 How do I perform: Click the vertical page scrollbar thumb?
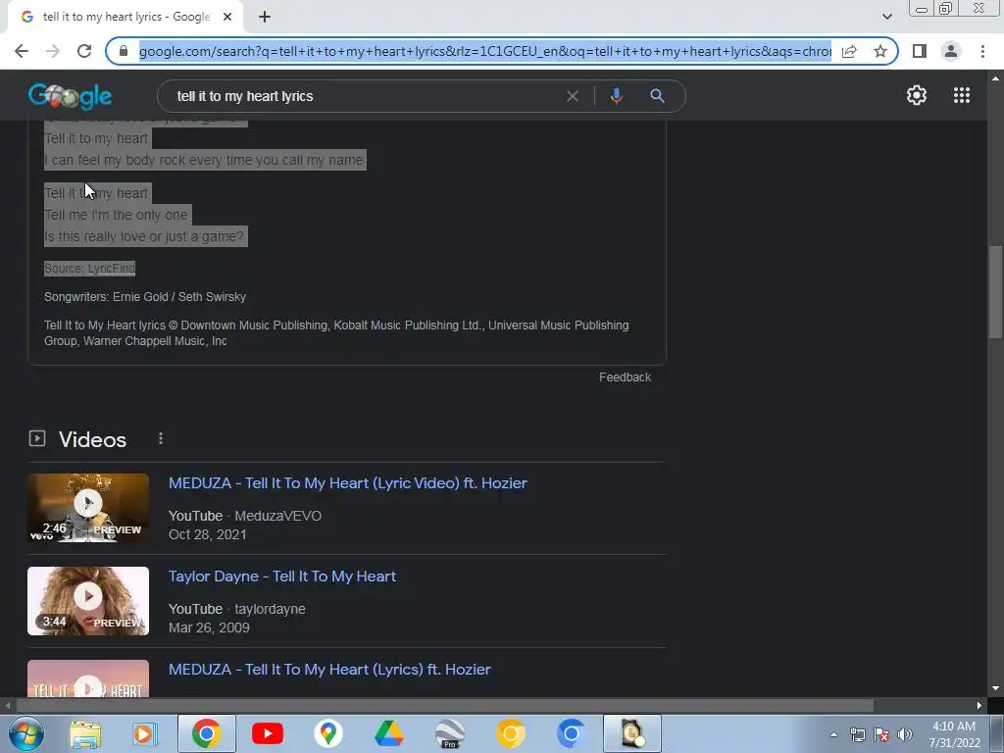click(995, 292)
